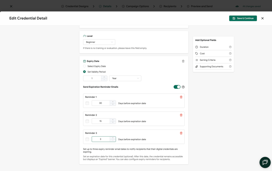Screen dimensions: 272x171
Task: Delete Reminder 3 via the red trash icon
Action: click(181, 133)
